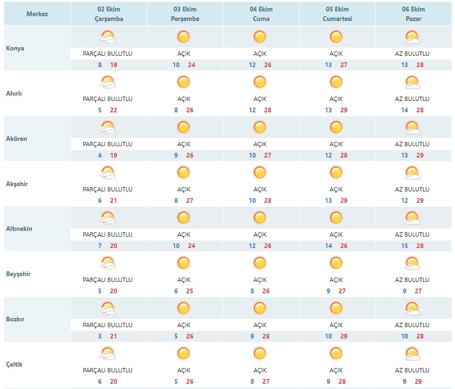Viewport: 455px width, 389px height.
Task: Click Bozkır's sunny icon for 03 Ekim Perşembe
Action: (184, 308)
